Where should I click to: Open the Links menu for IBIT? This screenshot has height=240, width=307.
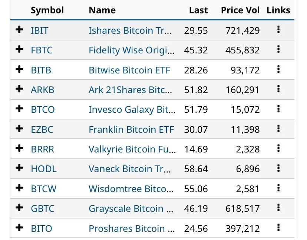[278, 30]
